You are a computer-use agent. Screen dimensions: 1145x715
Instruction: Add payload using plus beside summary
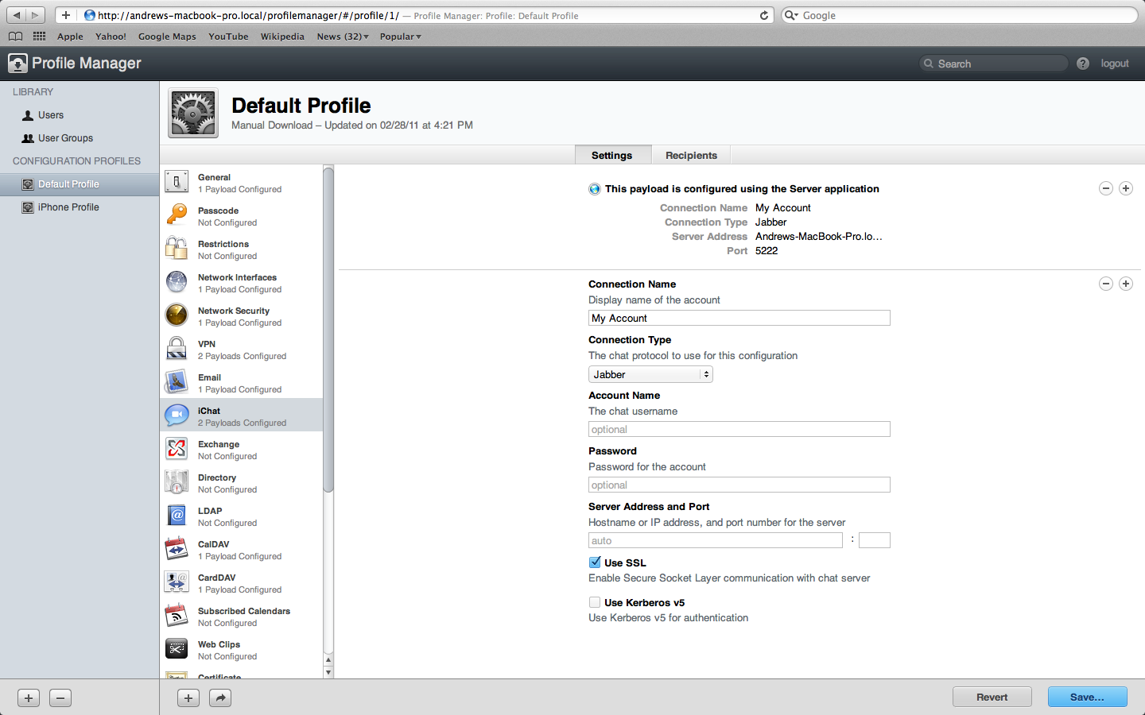[x=1126, y=188]
